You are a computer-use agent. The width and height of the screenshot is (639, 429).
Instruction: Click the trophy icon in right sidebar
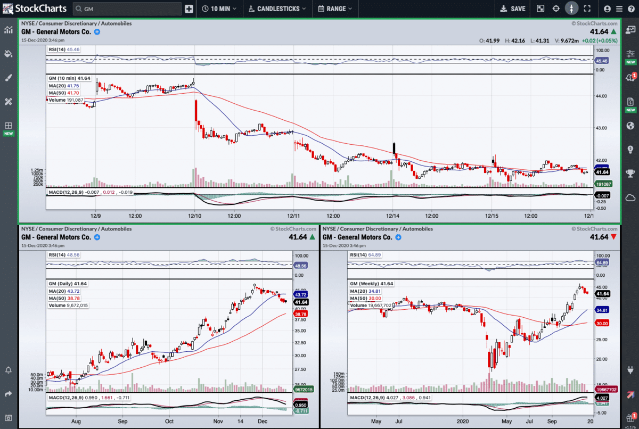(x=630, y=174)
